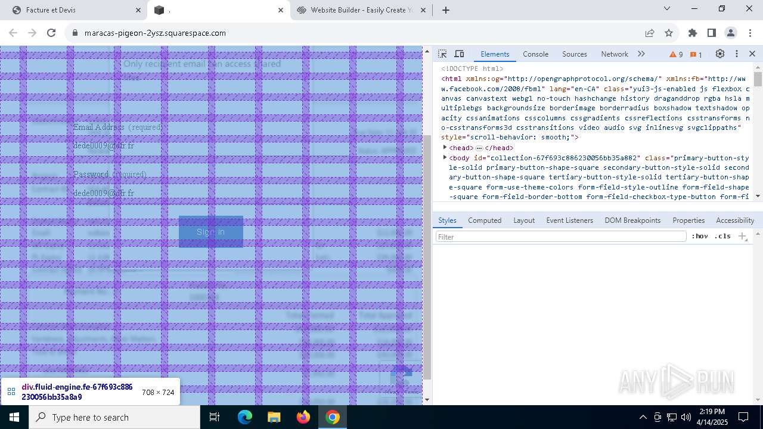Launch Microsoft Edge from taskbar
The width and height of the screenshot is (763, 429).
click(245, 417)
